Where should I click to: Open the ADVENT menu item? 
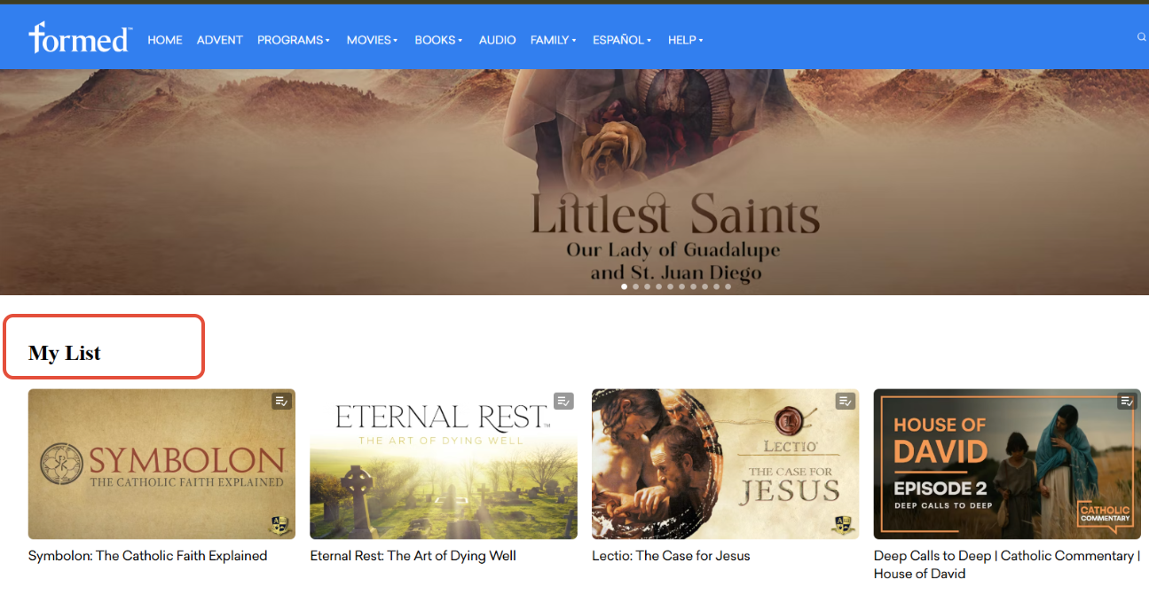(220, 40)
